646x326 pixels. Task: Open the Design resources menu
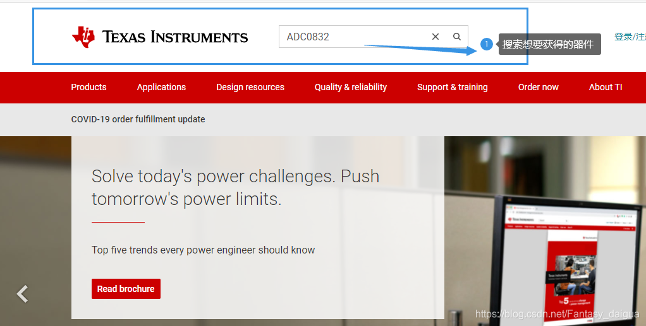(x=250, y=87)
